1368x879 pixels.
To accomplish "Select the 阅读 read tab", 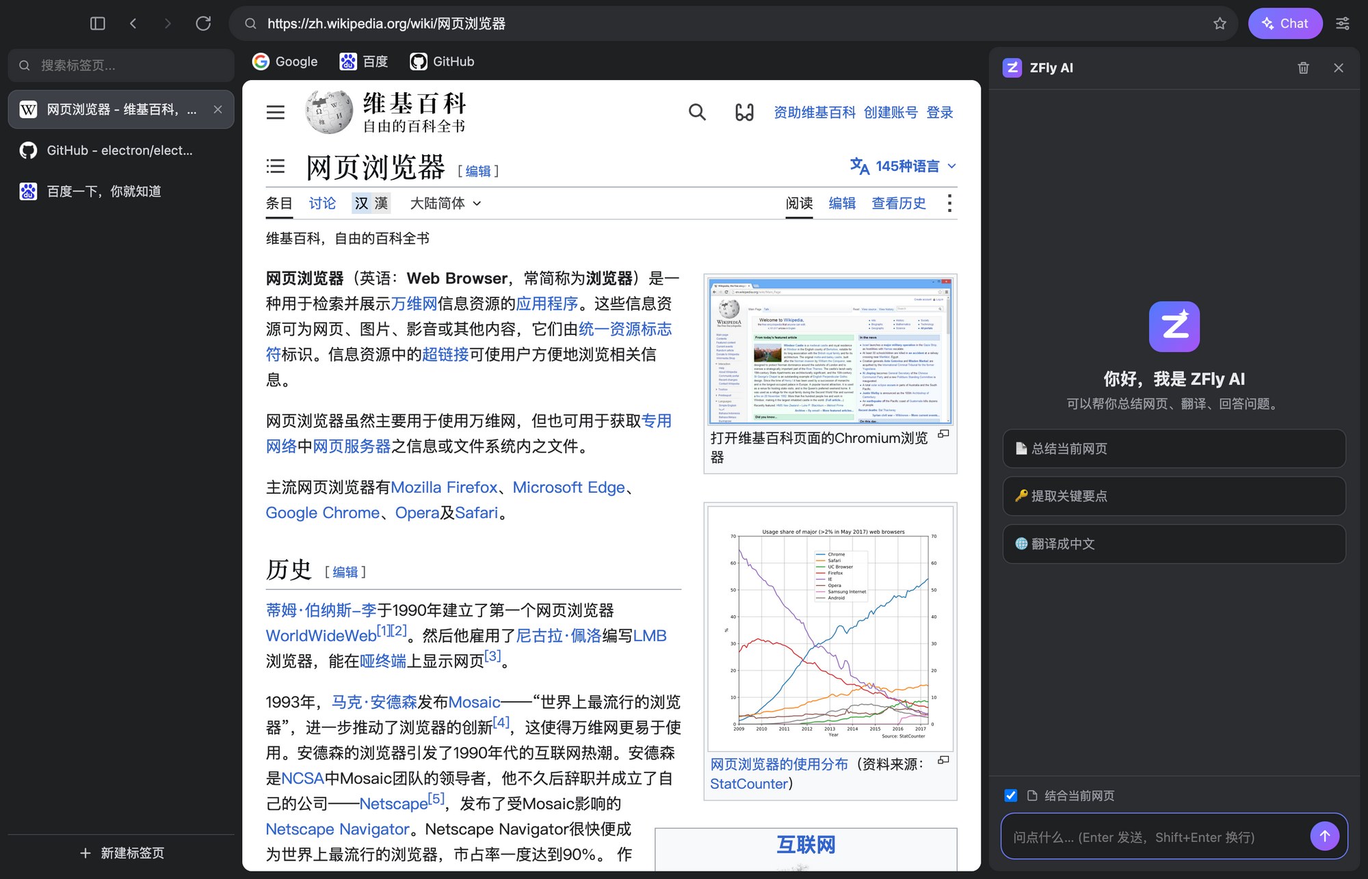I will pos(799,203).
